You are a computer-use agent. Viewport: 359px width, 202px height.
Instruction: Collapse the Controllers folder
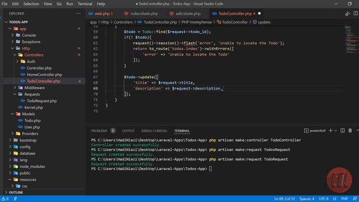tap(15, 55)
